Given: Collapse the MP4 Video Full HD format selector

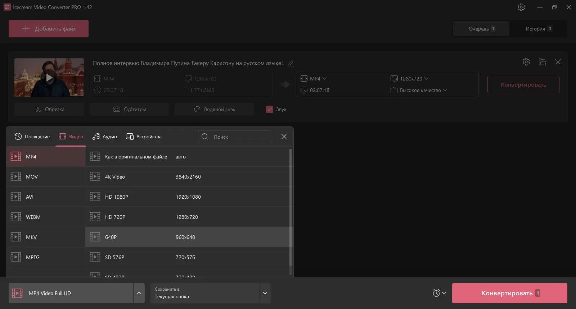Looking at the screenshot, I should pyautogui.click(x=139, y=293).
